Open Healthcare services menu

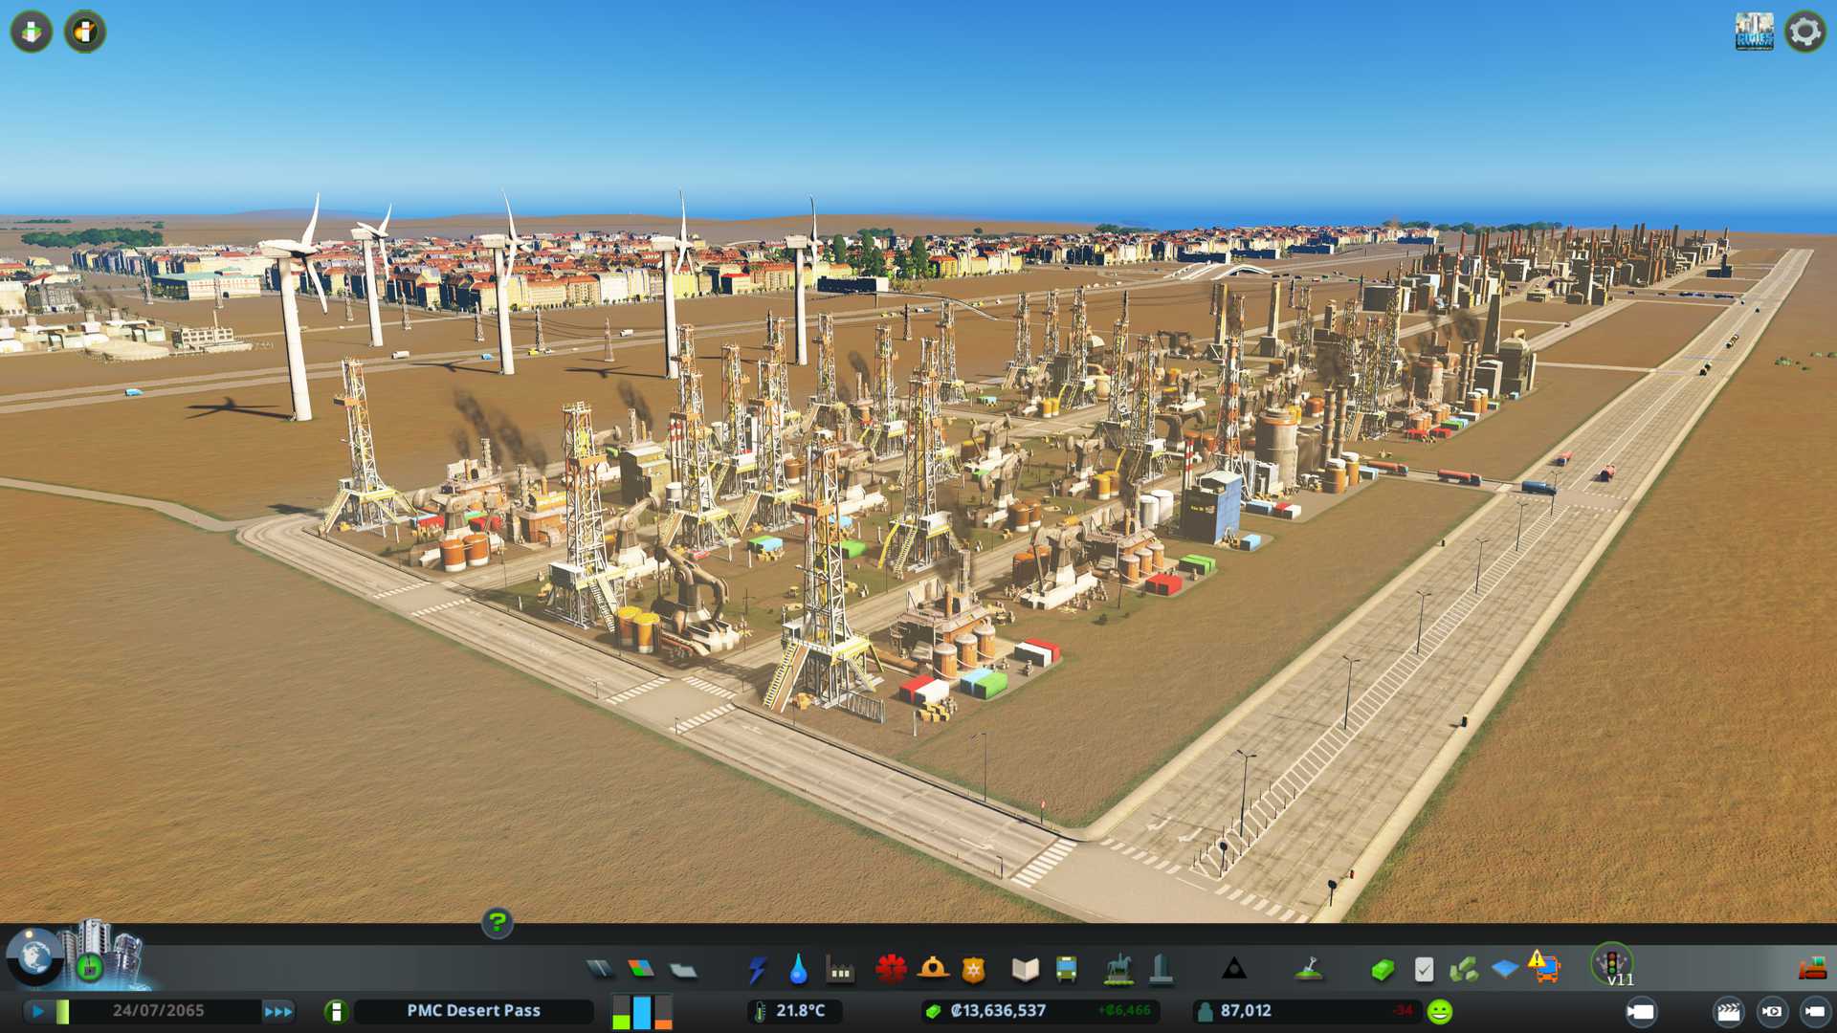coord(891,970)
